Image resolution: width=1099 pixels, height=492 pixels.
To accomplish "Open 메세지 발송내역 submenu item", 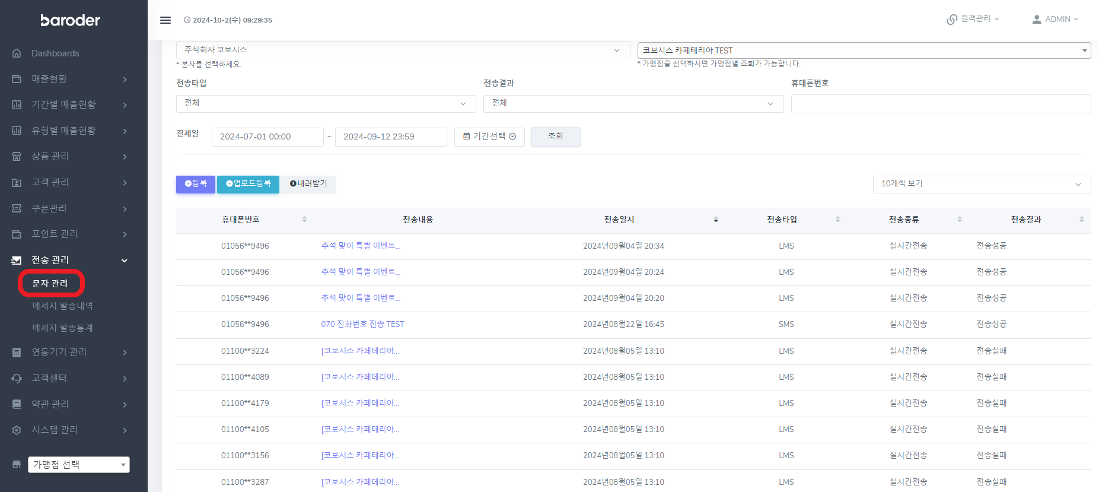I will click(x=62, y=306).
